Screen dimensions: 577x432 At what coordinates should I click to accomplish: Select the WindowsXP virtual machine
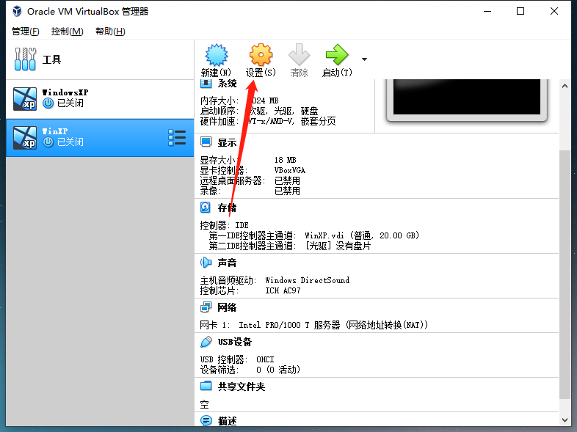coord(100,99)
